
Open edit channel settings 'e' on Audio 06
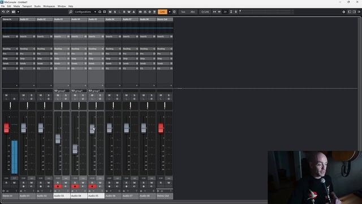117,99
